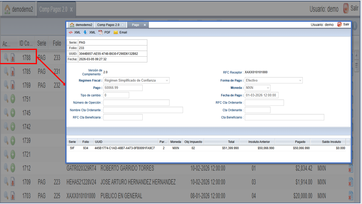The height and width of the screenshot is (204, 362).
Task: Click the green plus icon for row 1751
Action: 13,99
